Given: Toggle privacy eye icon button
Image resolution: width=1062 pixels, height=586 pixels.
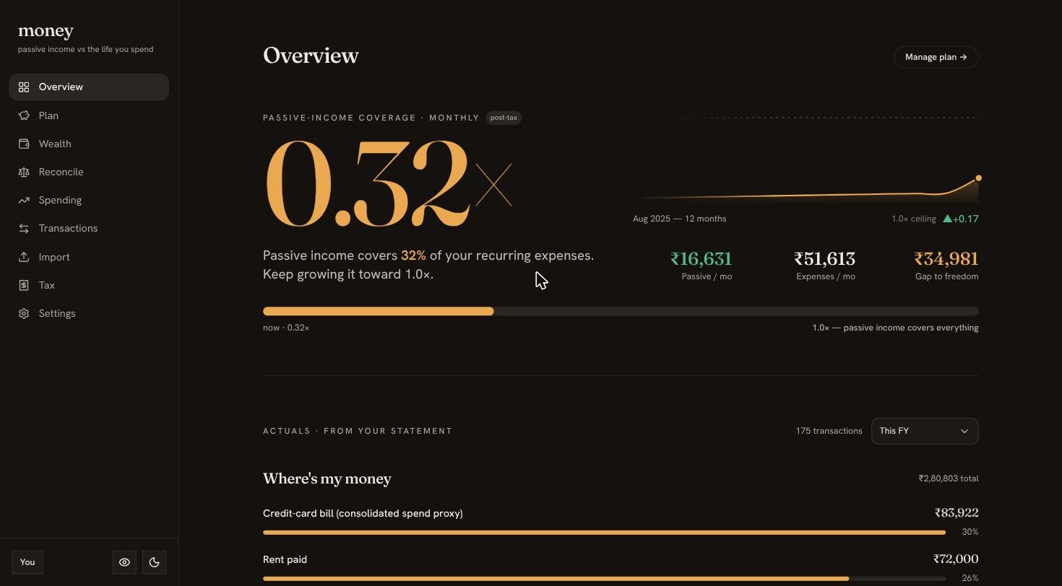Looking at the screenshot, I should point(124,562).
